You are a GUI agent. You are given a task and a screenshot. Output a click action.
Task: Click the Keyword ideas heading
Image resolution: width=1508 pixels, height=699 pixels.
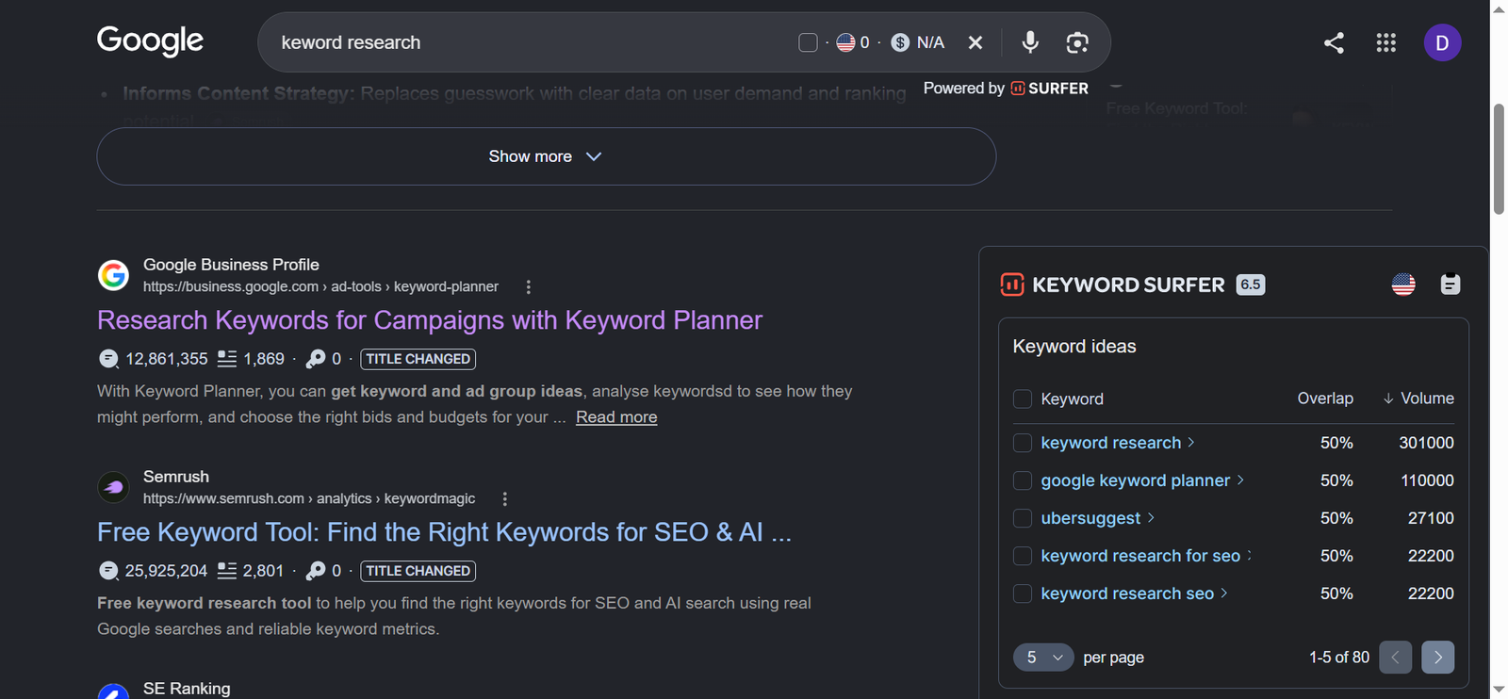[1074, 347]
